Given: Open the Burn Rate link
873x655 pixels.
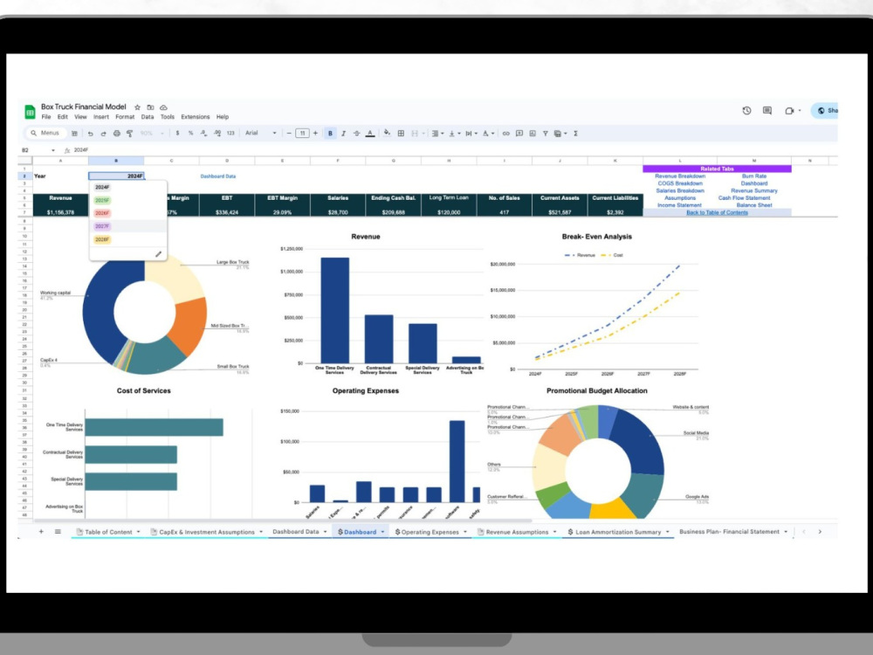Looking at the screenshot, I should 754,176.
